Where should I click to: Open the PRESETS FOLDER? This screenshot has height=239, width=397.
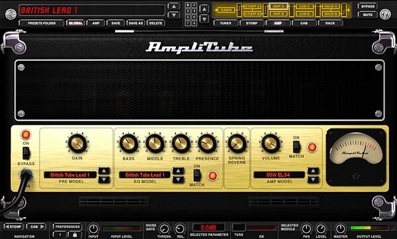(42, 23)
